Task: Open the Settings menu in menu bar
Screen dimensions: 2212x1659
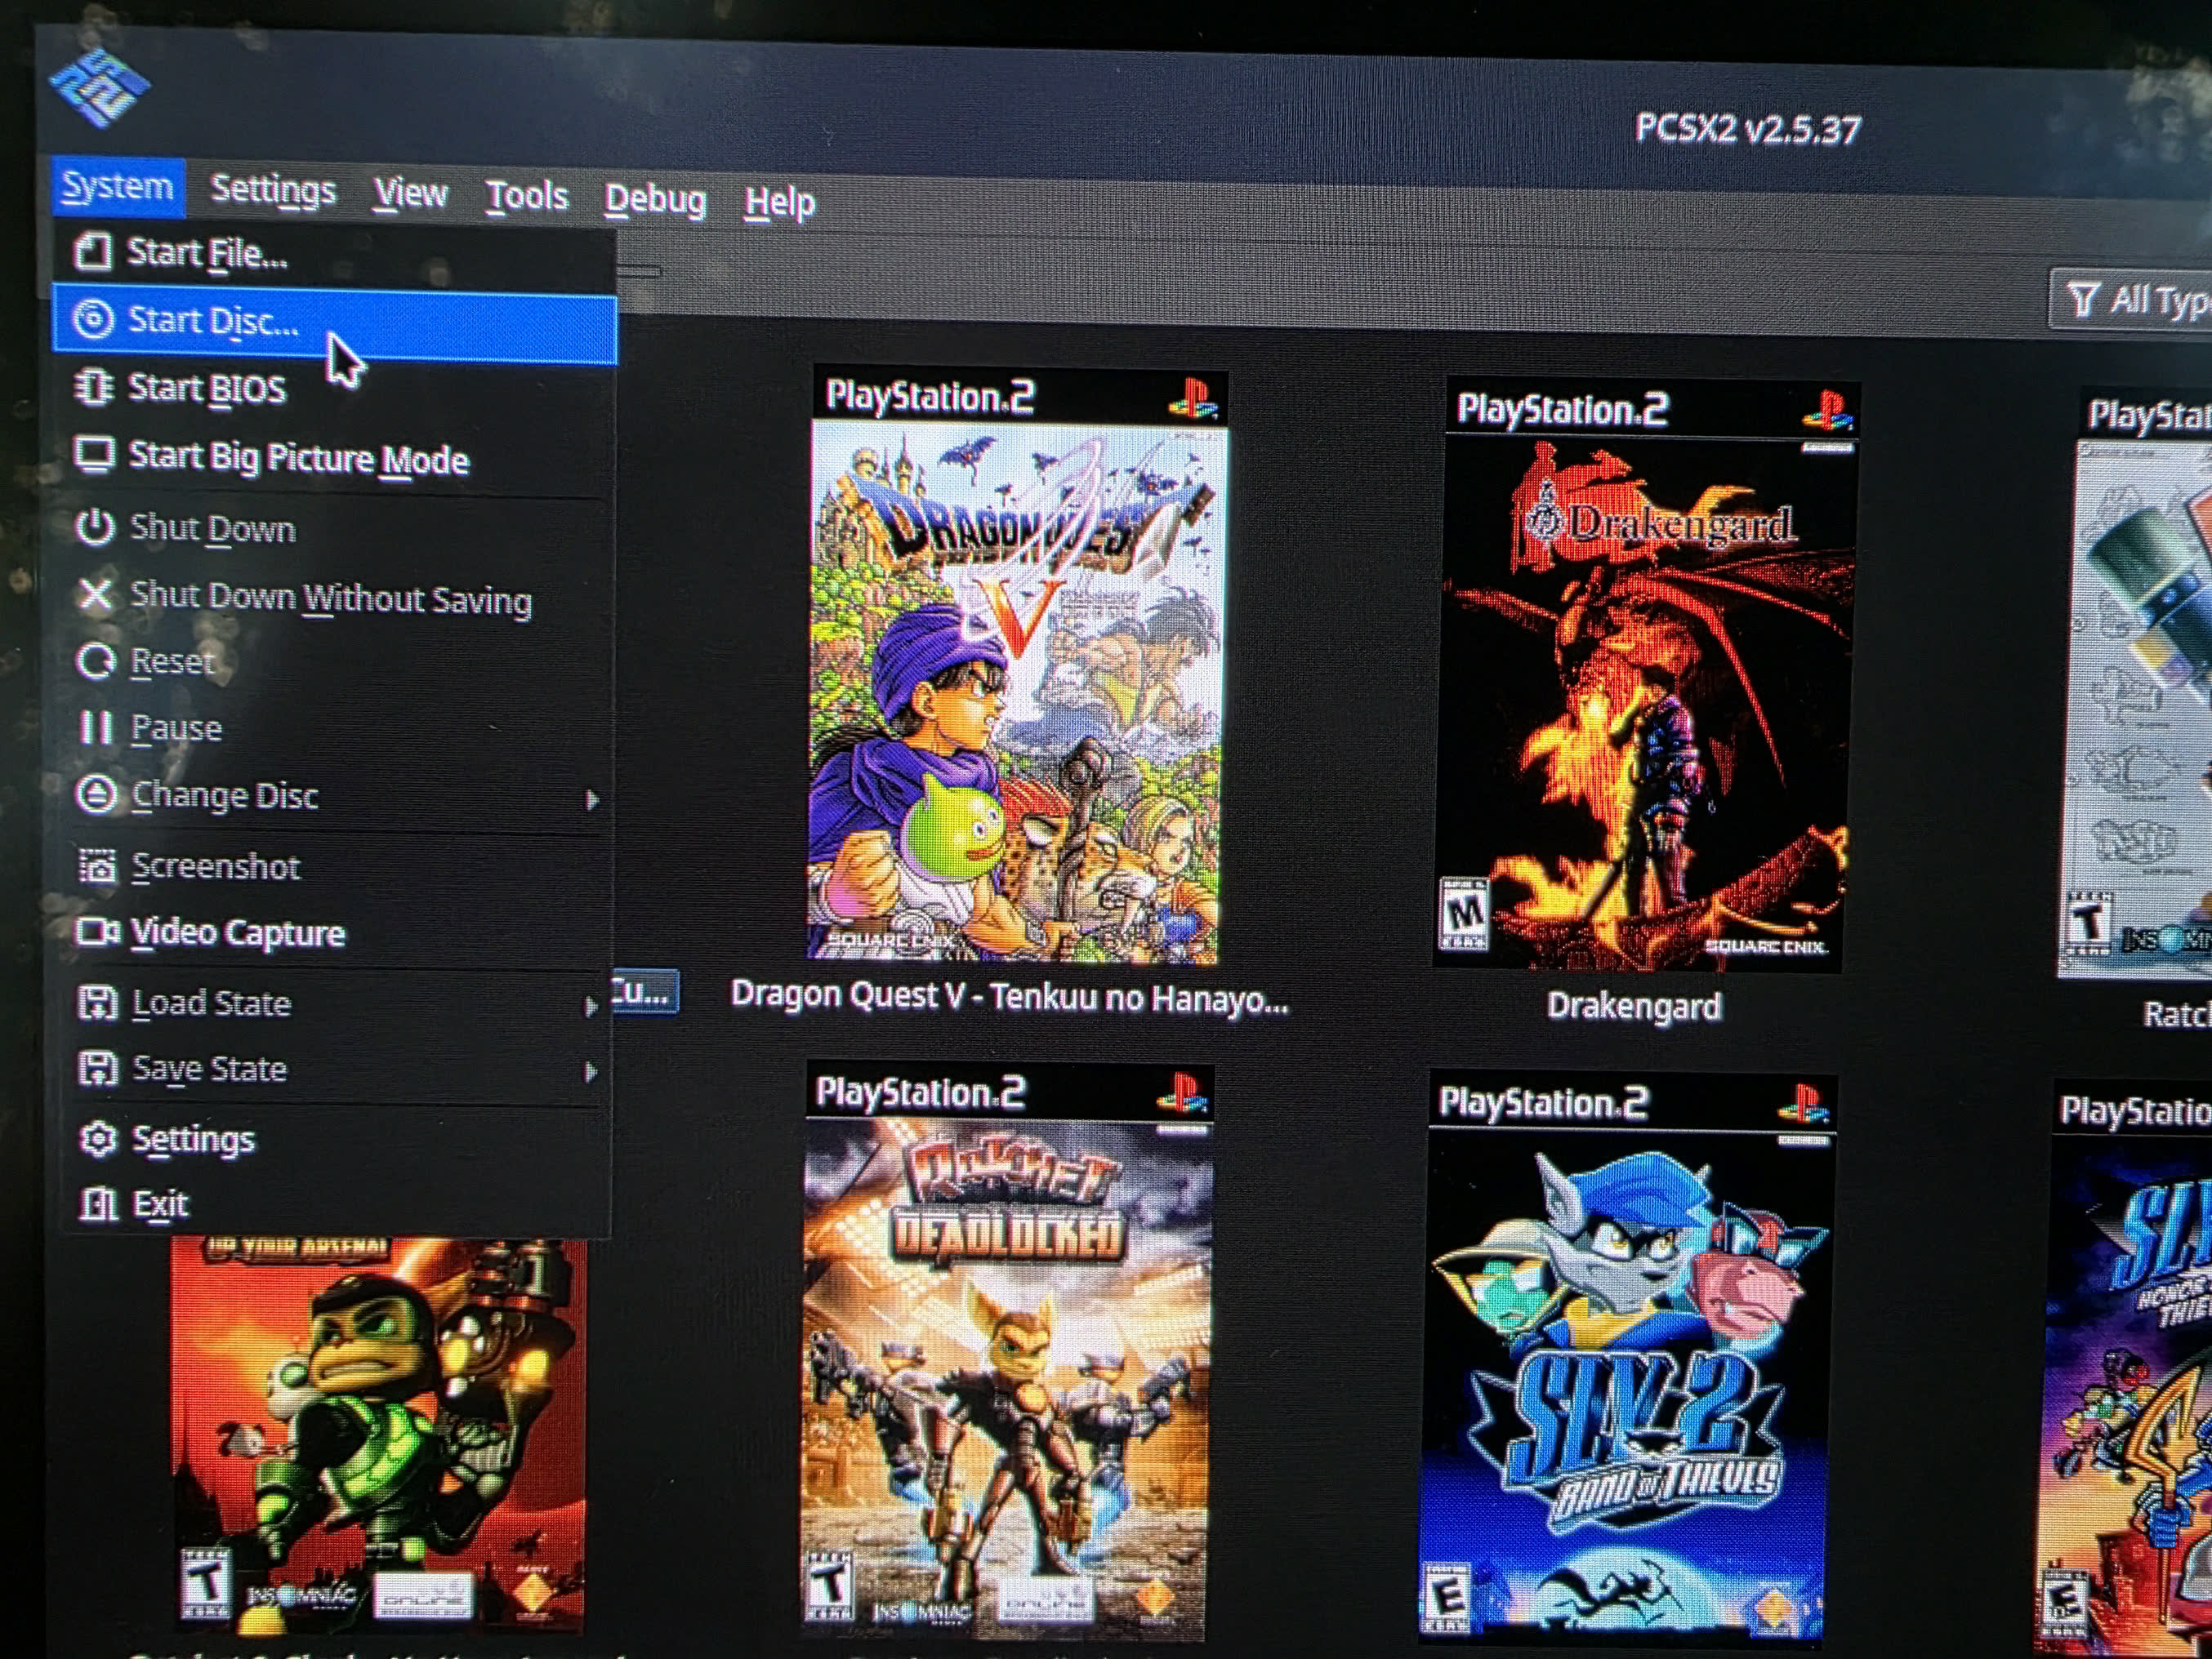Action: (273, 190)
